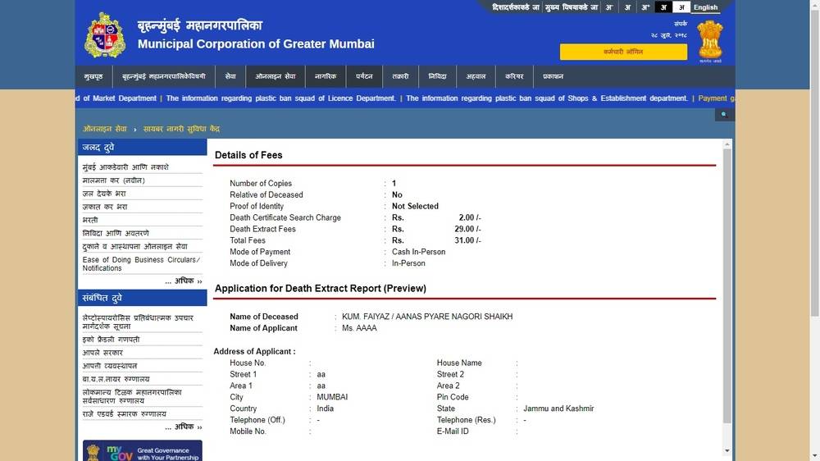Open the निविदा menu item
Viewport: 820px width, 461px height.
pyautogui.click(x=437, y=76)
